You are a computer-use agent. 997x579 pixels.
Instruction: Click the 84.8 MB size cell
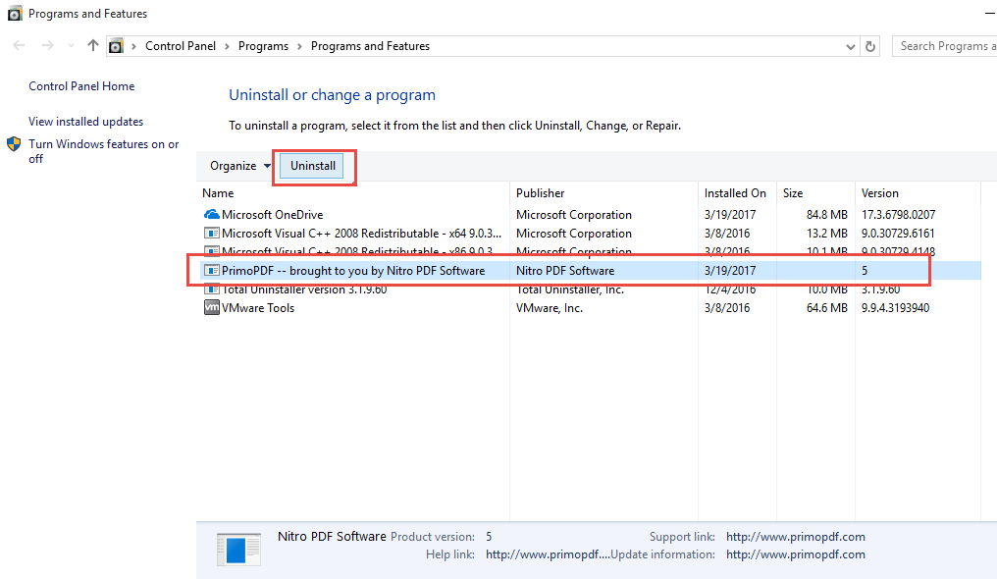(x=826, y=215)
